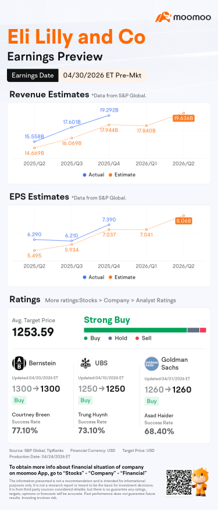The image size is (218, 510).
Task: Click the 8.068 EPS estimate label
Action: point(184,221)
